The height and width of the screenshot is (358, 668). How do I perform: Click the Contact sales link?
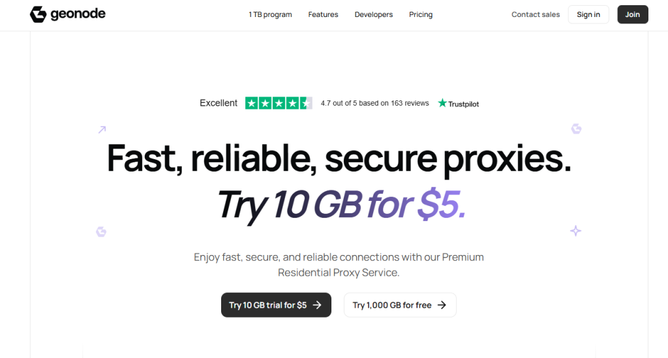point(536,14)
